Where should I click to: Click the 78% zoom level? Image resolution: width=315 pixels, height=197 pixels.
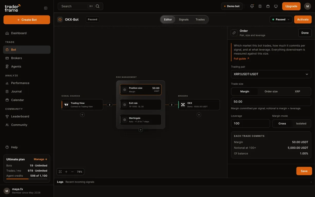click(x=80, y=172)
